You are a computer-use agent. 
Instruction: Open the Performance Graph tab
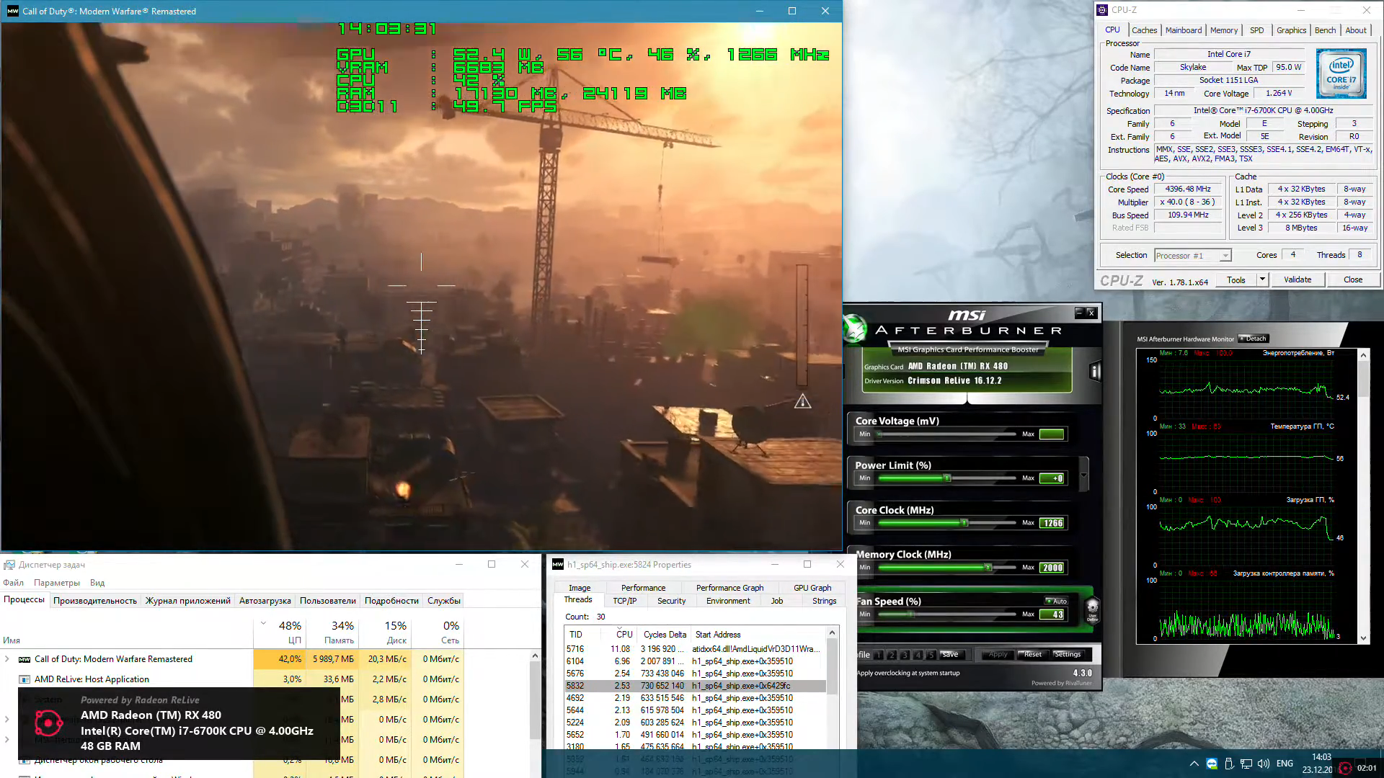[729, 588]
